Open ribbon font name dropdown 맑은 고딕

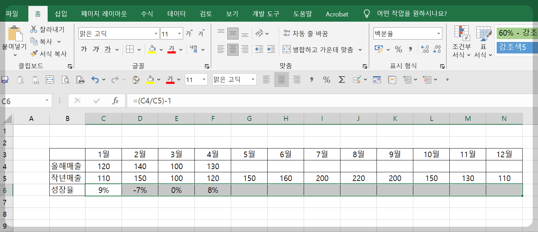tap(156, 34)
